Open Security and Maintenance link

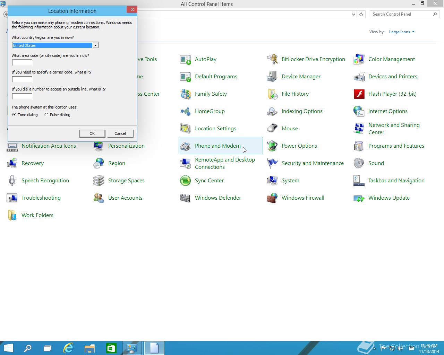pyautogui.click(x=313, y=163)
